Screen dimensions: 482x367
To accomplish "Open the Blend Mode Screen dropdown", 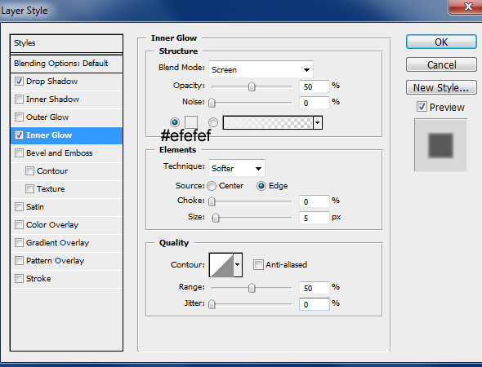I will 261,69.
